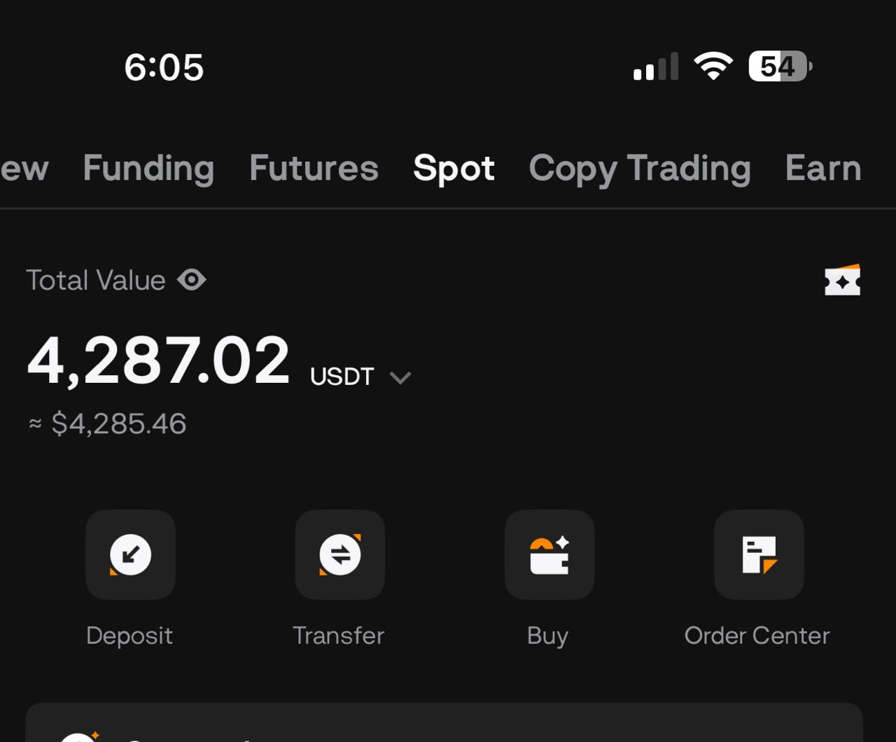The width and height of the screenshot is (896, 742).
Task: Tap the 4,287.02 total balance amount
Action: pyautogui.click(x=158, y=361)
